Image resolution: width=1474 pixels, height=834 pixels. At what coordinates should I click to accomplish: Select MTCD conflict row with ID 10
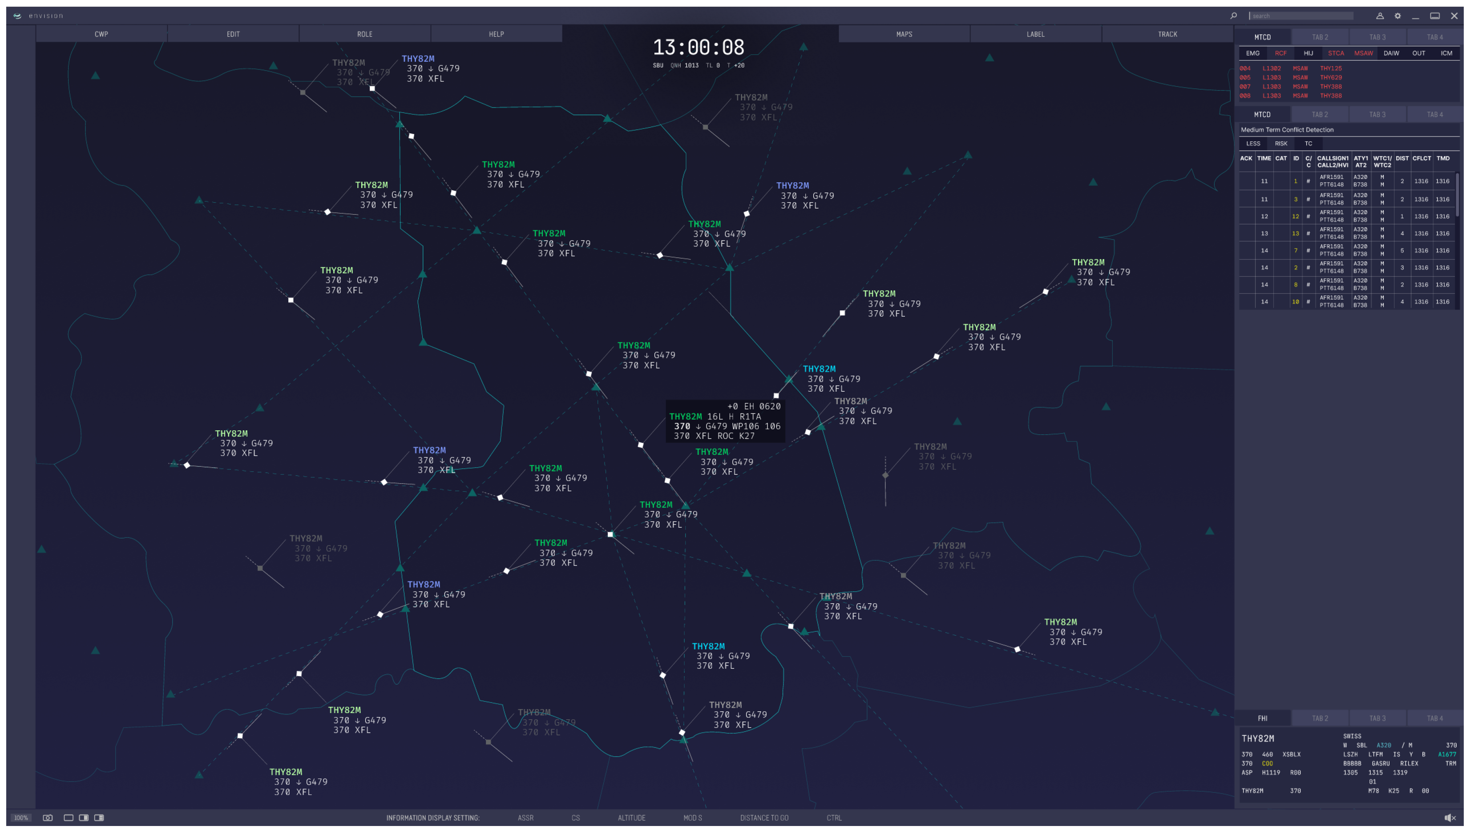click(1347, 302)
